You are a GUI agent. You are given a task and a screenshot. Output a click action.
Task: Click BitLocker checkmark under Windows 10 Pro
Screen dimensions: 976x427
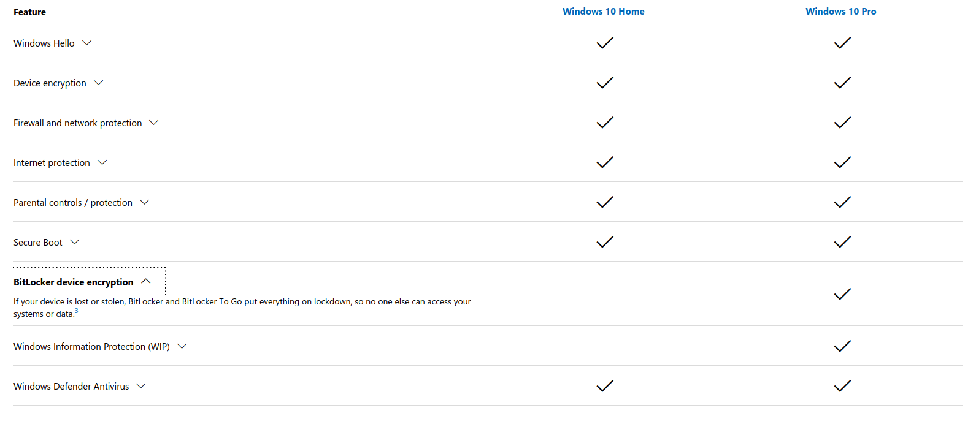[842, 294]
